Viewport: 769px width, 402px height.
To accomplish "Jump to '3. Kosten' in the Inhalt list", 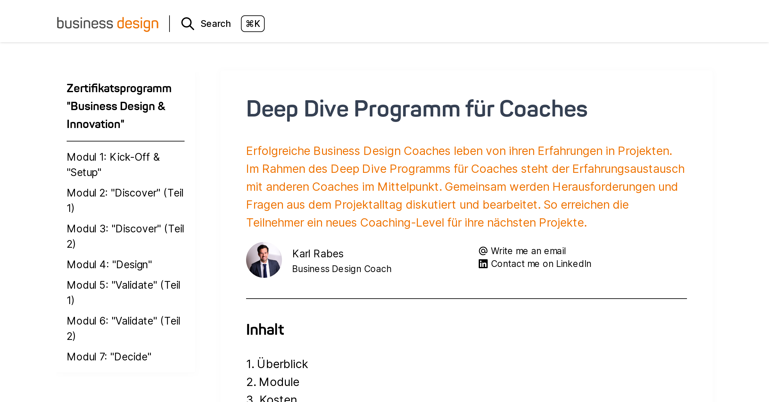I will [272, 398].
